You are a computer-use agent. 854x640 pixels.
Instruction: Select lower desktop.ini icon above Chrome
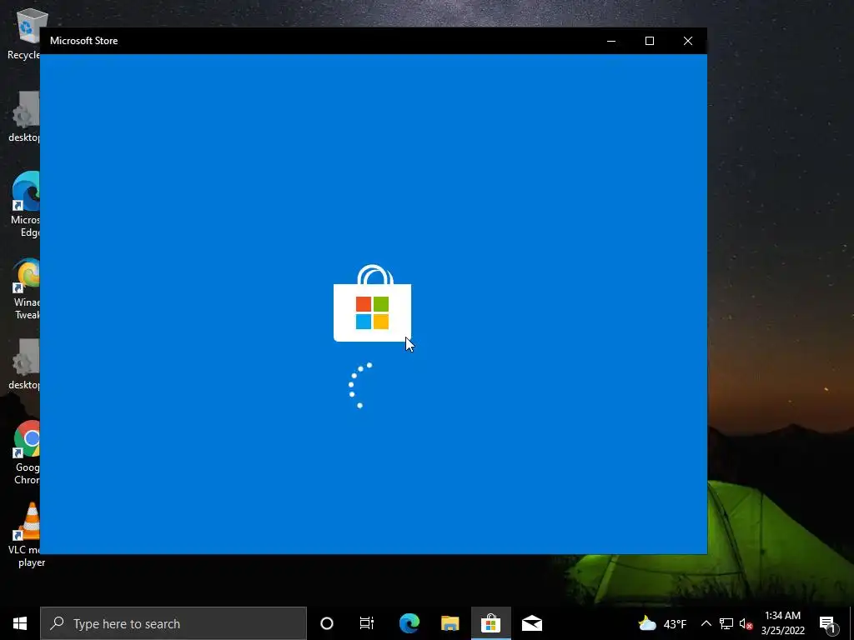[24, 364]
